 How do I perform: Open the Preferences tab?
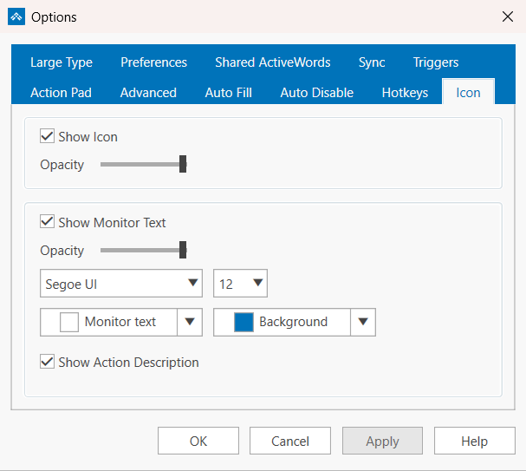(x=154, y=62)
